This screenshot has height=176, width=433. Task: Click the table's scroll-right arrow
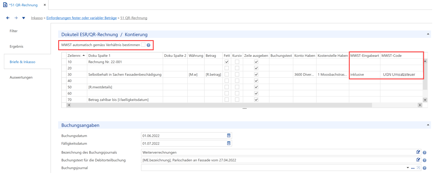pos(420,105)
